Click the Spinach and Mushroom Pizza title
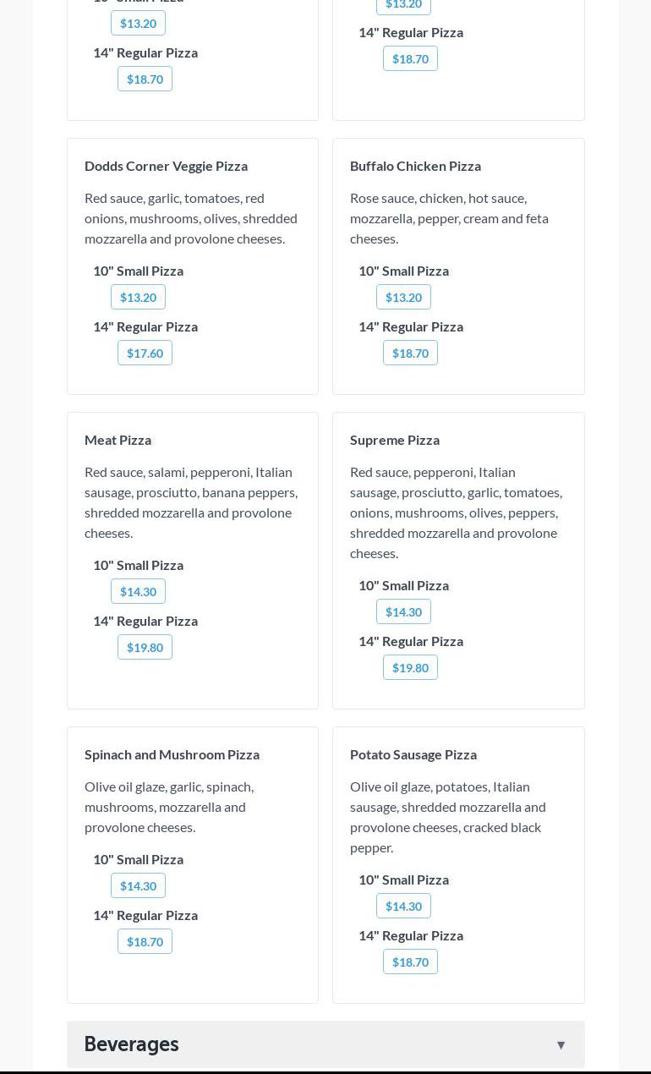 172,754
